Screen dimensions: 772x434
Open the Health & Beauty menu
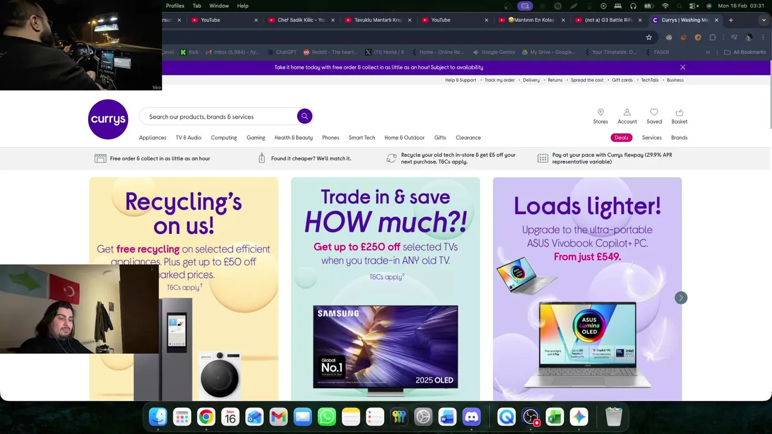pos(294,137)
